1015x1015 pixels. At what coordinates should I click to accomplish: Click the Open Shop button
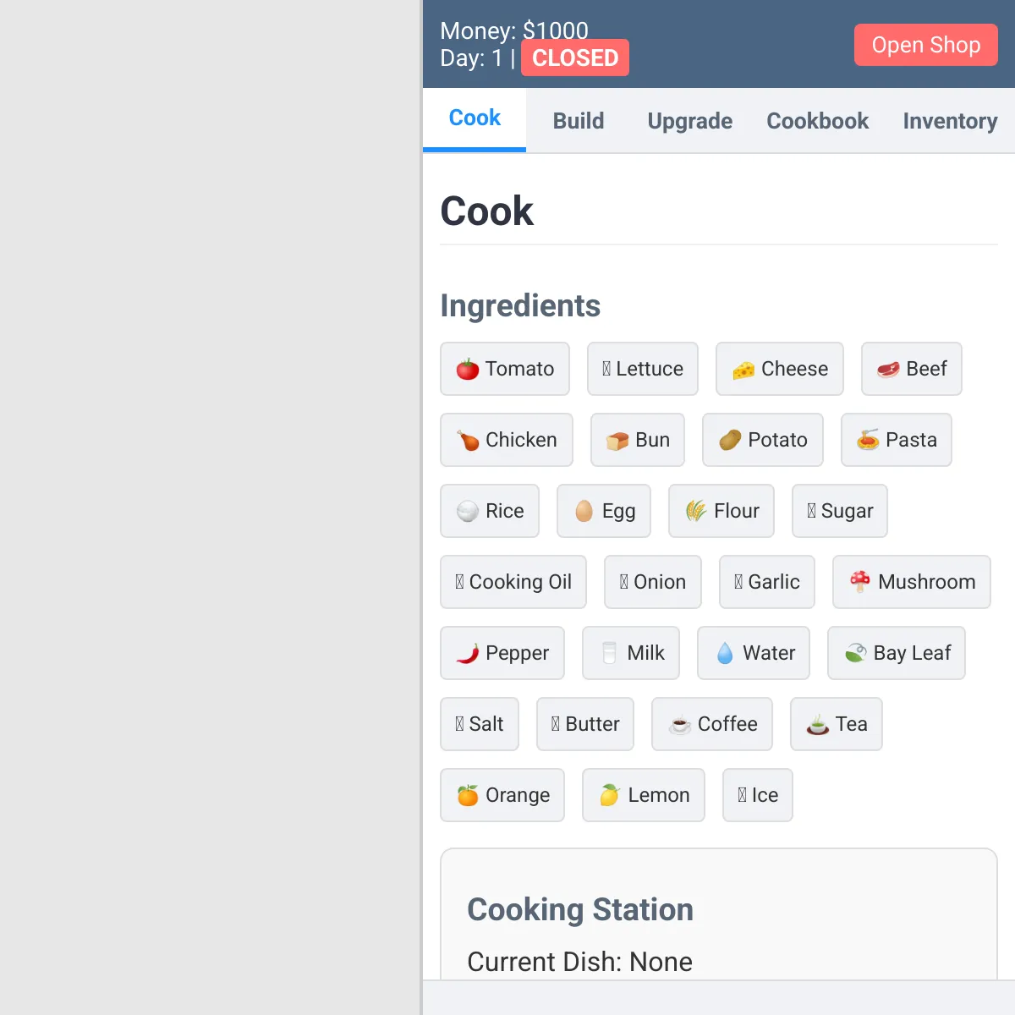tap(926, 45)
